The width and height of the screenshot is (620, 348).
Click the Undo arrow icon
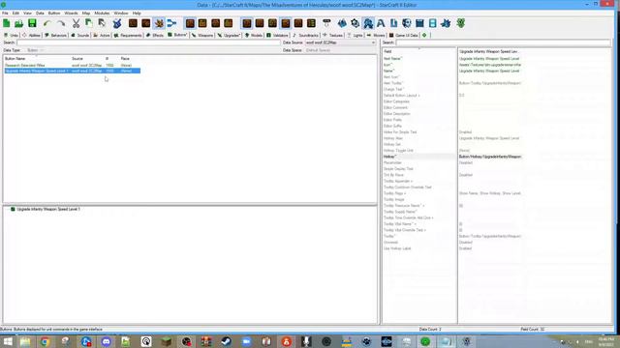click(x=47, y=23)
